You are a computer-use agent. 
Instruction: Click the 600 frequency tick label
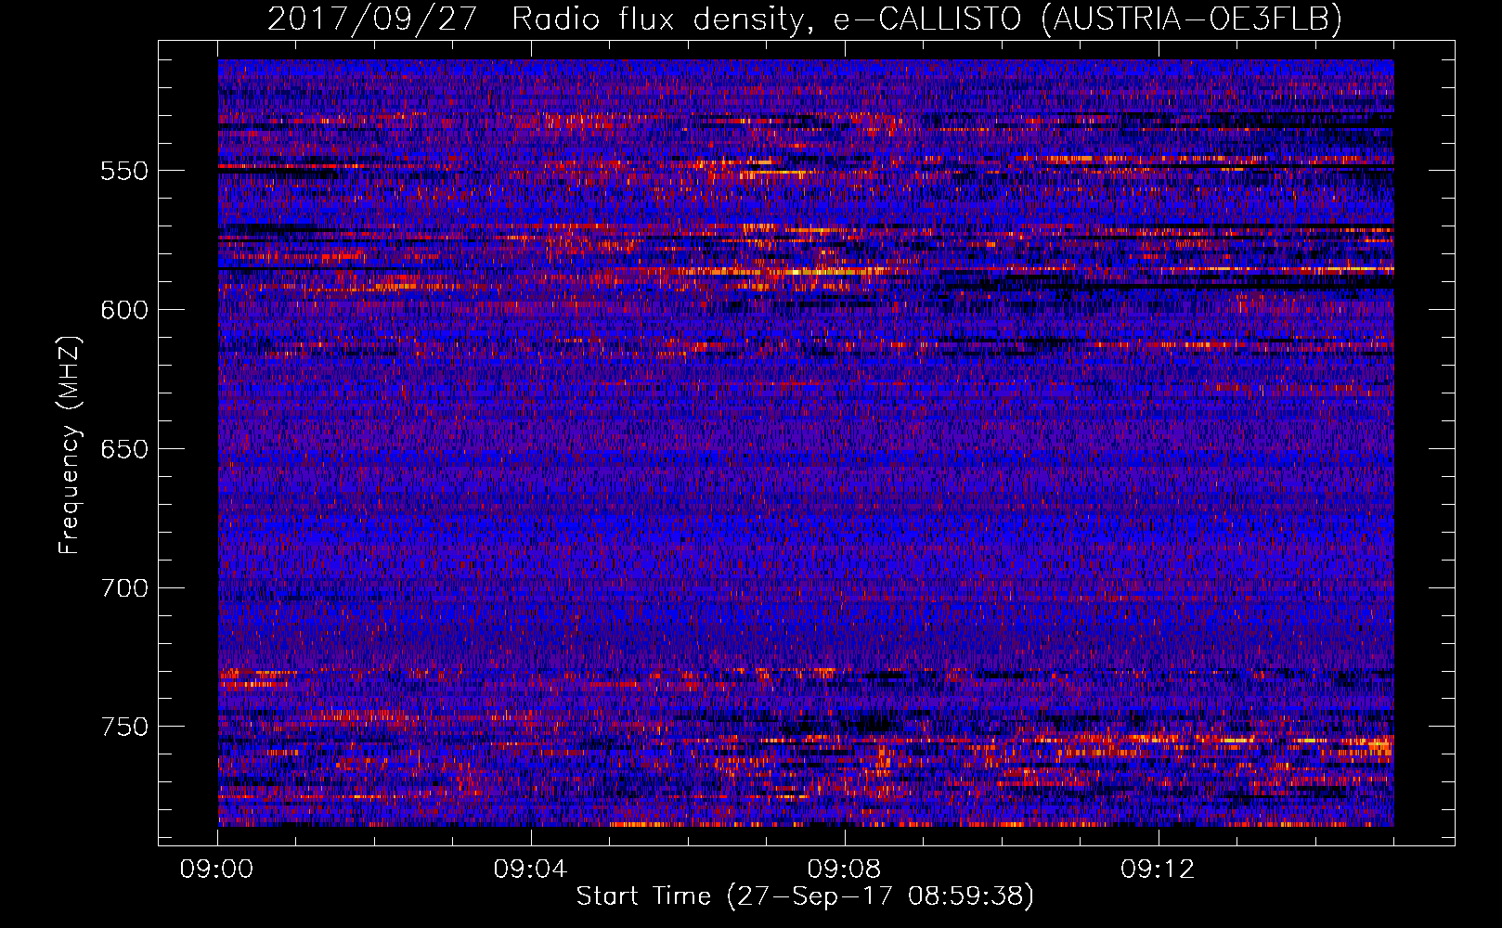124,310
